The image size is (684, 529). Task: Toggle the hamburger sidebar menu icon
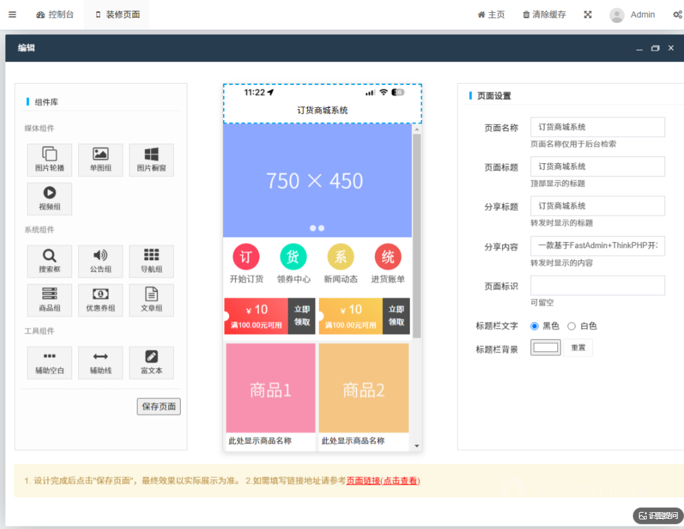click(x=12, y=14)
